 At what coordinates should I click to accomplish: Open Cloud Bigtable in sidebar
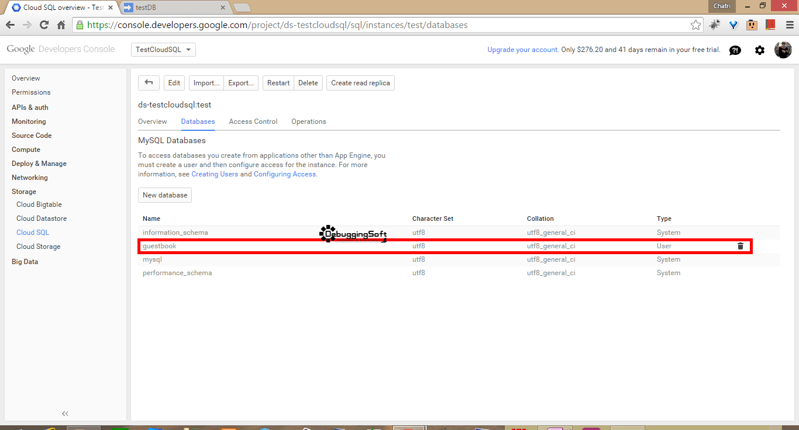click(x=39, y=204)
